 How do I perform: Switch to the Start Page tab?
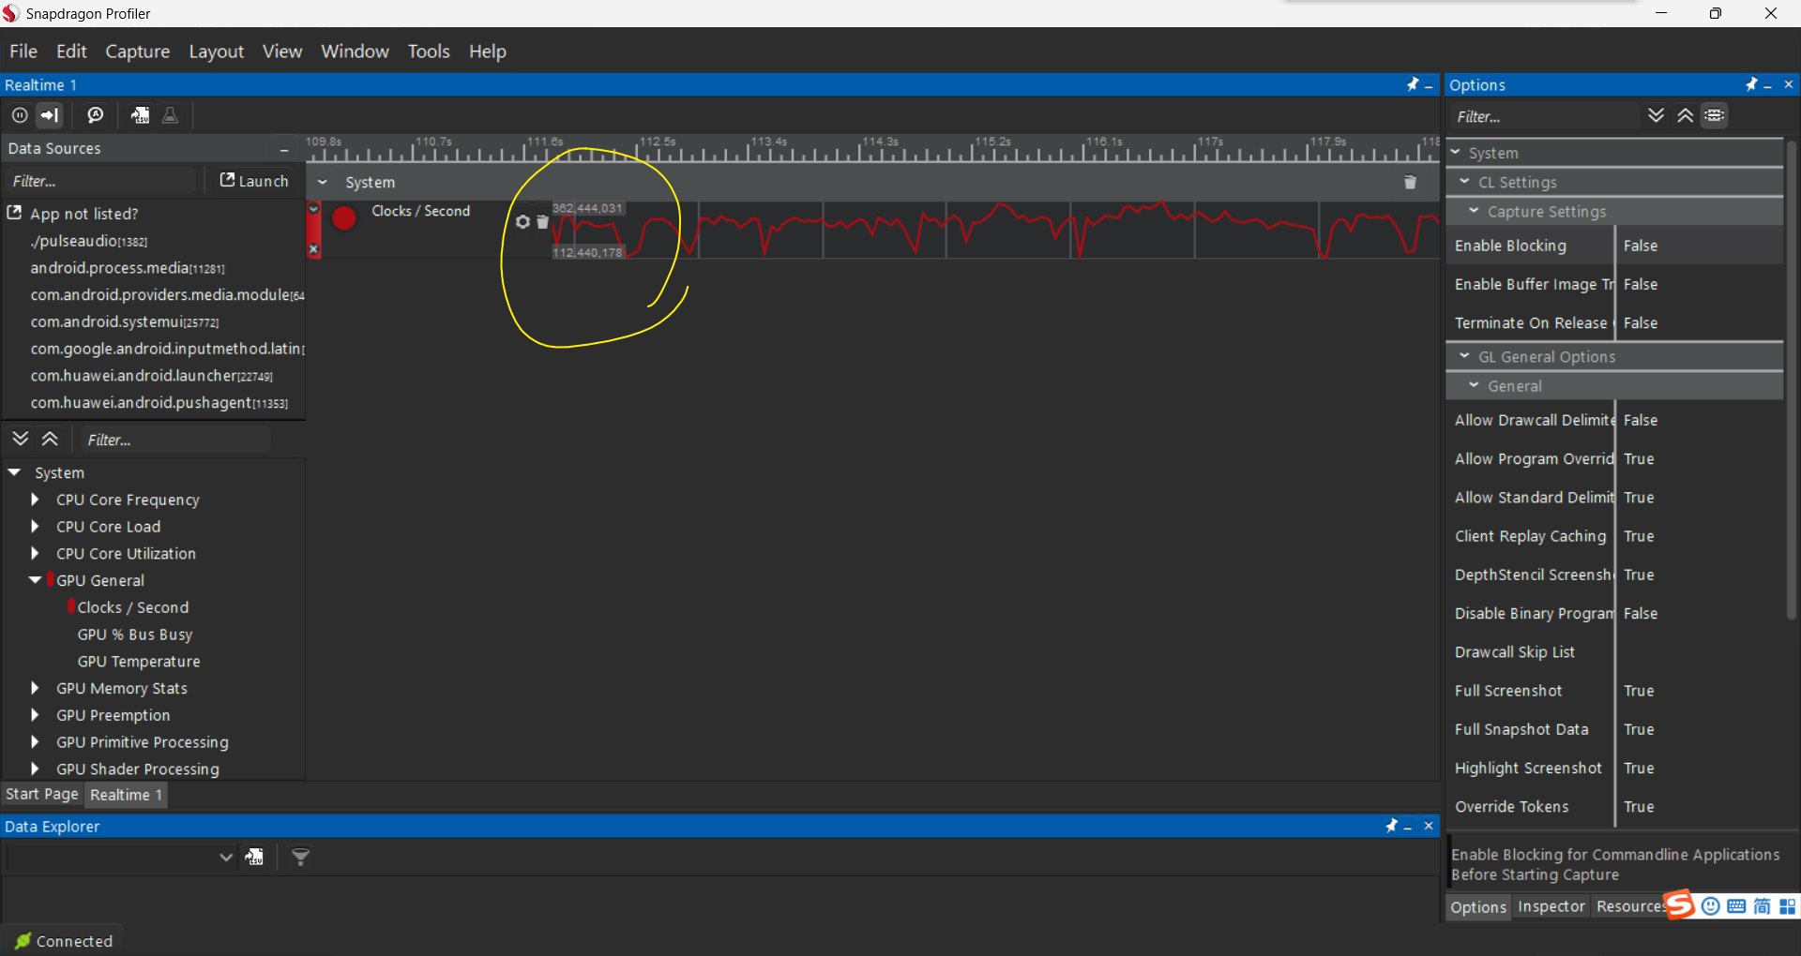point(42,795)
